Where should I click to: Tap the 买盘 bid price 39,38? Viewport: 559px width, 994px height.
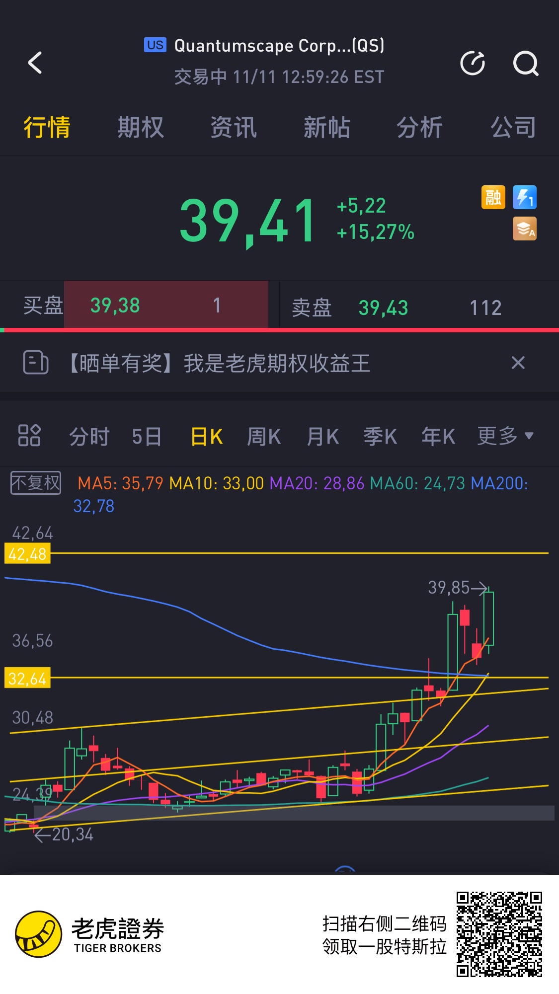115,306
